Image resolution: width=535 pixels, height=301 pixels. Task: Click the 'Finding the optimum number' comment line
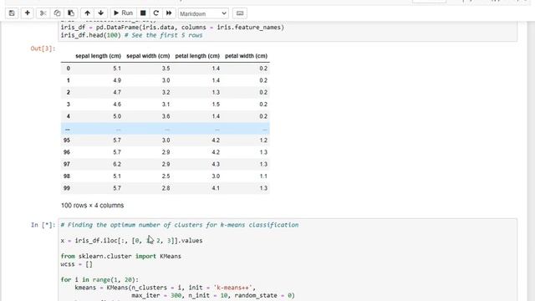tap(180, 225)
